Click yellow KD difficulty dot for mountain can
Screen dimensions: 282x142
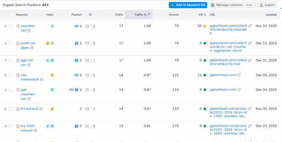pos(205,26)
